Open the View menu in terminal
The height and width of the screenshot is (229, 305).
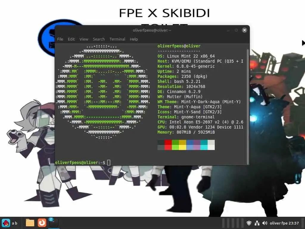tap(84, 39)
